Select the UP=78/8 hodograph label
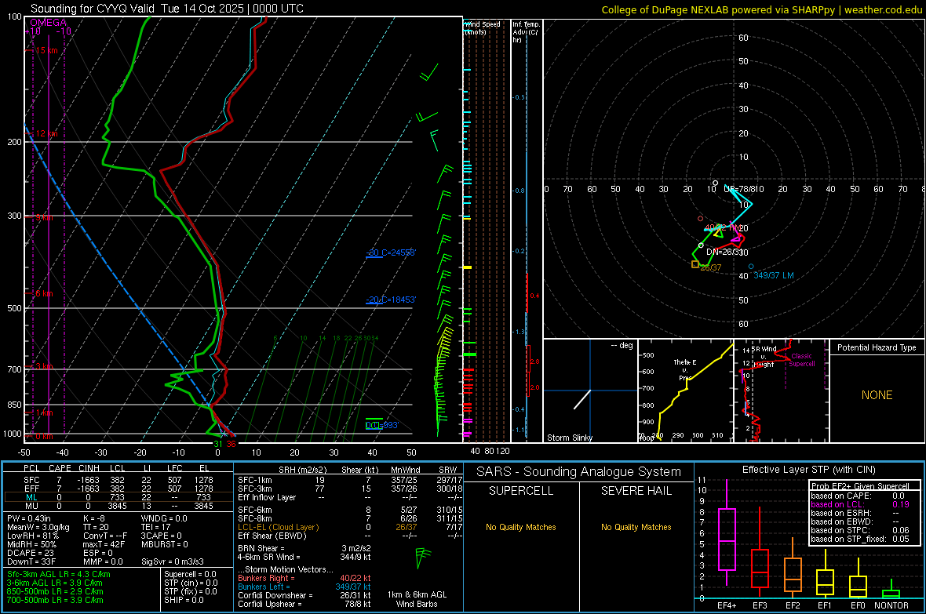 741,189
